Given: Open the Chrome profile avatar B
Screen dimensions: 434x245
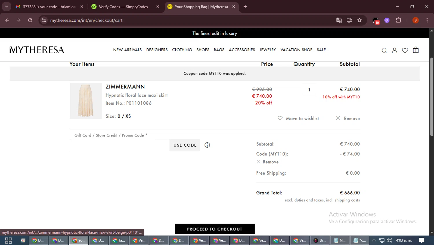Looking at the screenshot, I should tap(415, 20).
